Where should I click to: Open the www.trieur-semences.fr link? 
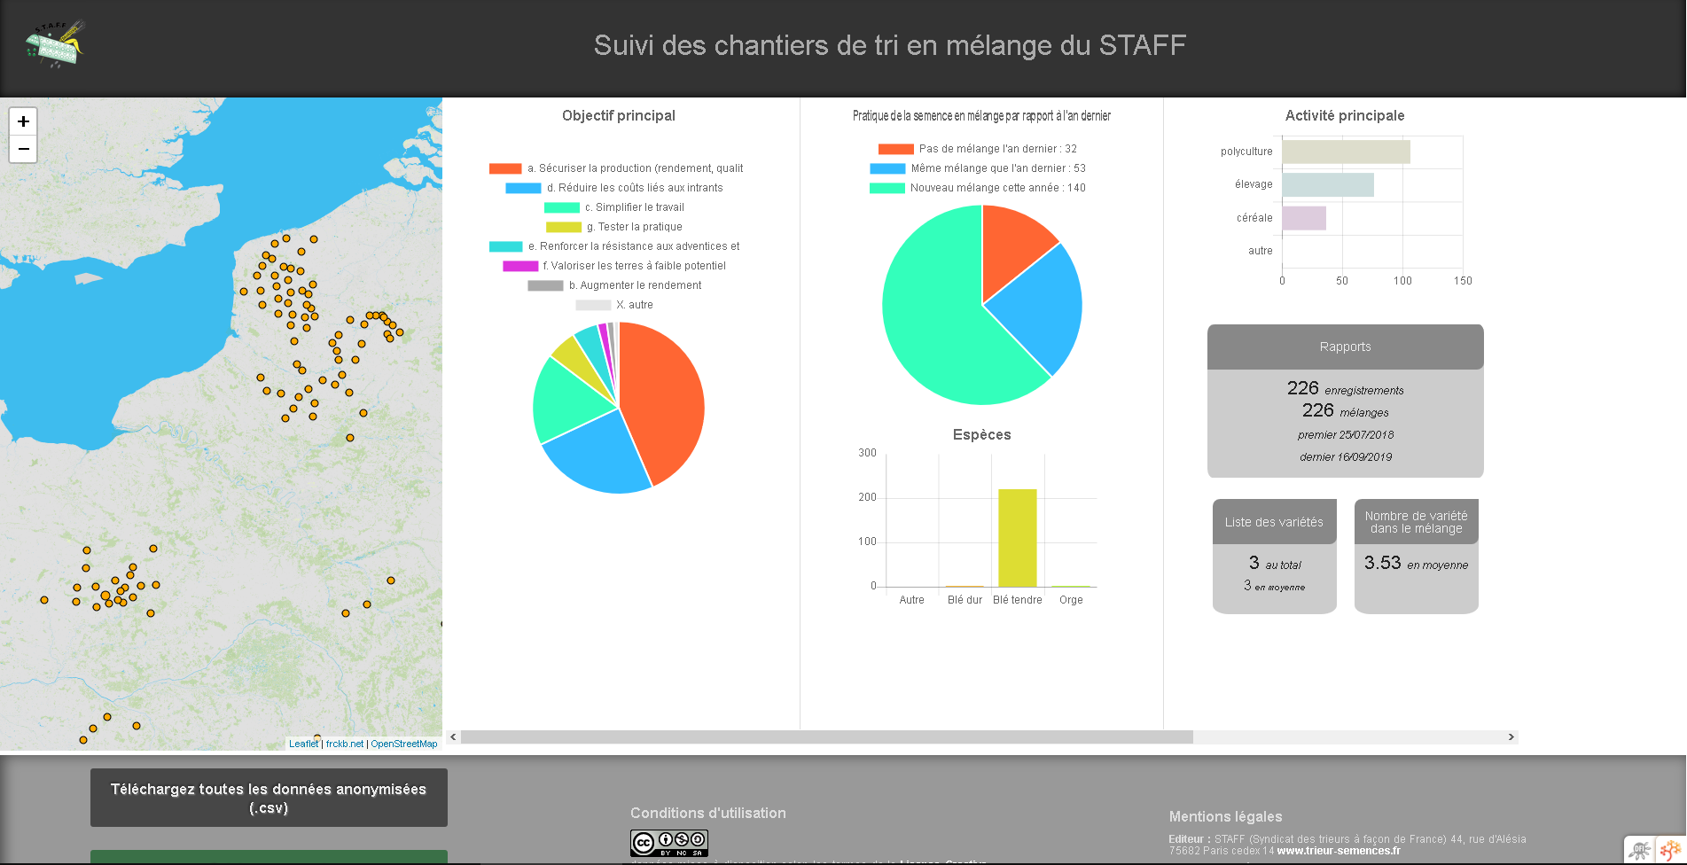1339,851
